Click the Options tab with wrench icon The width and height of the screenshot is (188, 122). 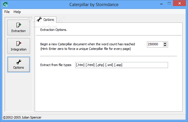click(x=46, y=20)
